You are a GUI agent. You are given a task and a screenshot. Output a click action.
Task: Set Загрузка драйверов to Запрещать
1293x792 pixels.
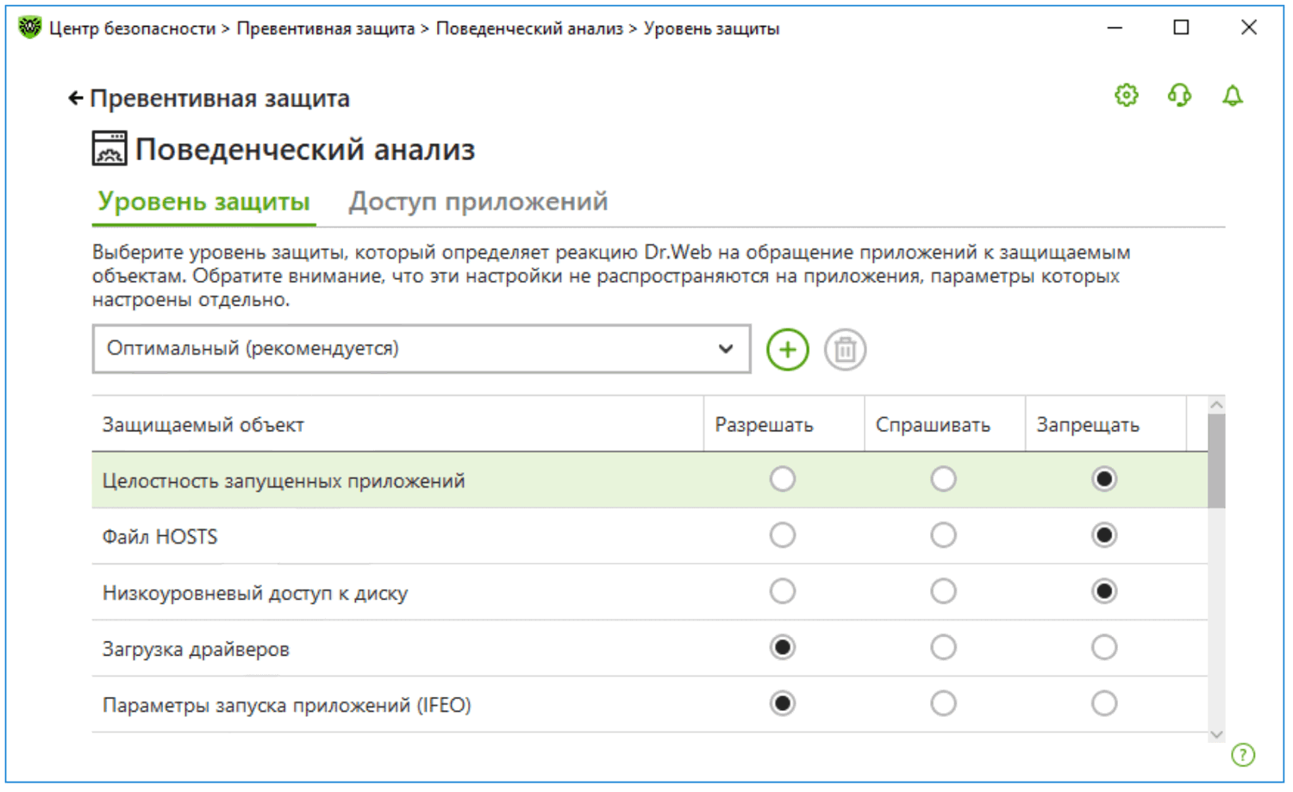click(x=1104, y=647)
